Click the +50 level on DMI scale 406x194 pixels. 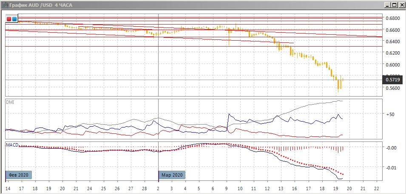point(391,114)
